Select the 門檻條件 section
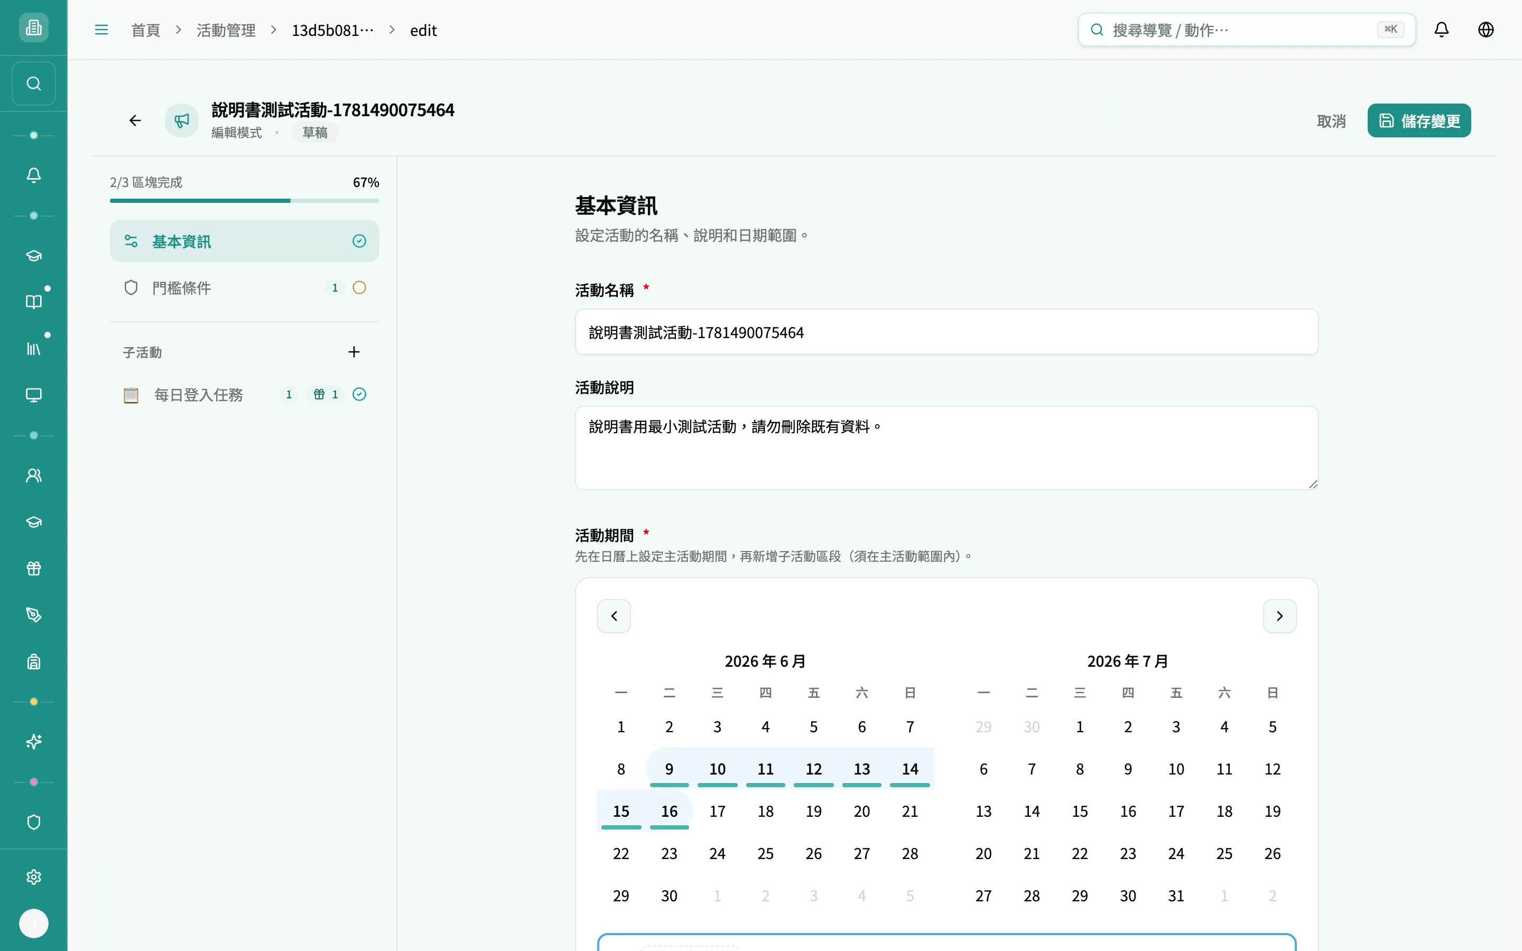This screenshot has width=1522, height=951. (x=244, y=287)
